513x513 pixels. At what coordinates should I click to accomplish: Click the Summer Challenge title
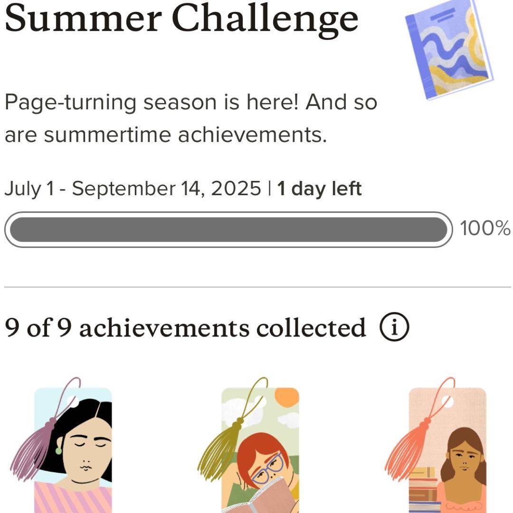[181, 18]
